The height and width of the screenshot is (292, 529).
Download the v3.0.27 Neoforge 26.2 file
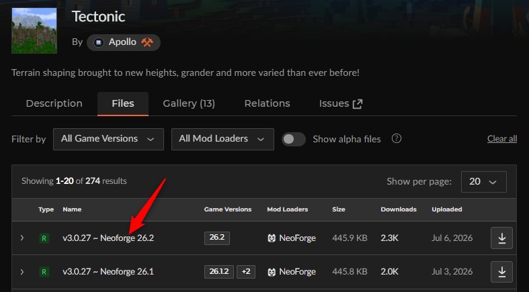501,238
